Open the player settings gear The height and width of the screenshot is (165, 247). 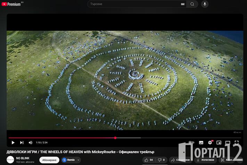210,143
